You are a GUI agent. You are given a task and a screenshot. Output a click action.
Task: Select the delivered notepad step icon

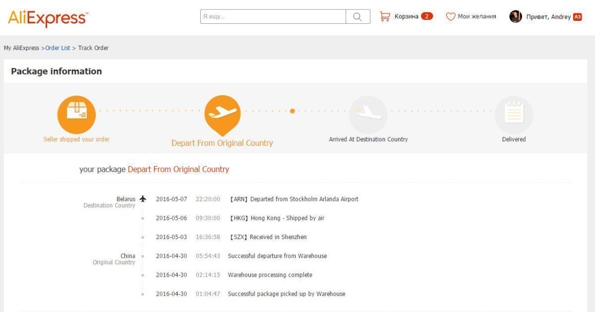(514, 115)
